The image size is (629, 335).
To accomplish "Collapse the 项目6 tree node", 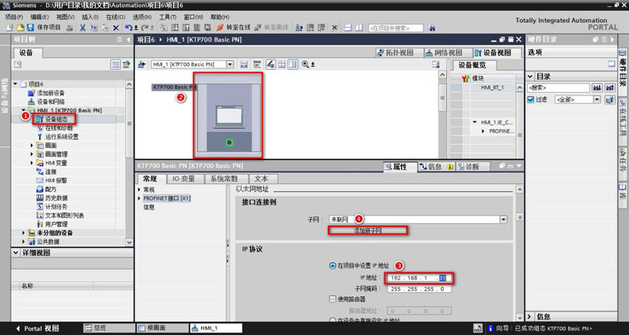I will pyautogui.click(x=15, y=84).
